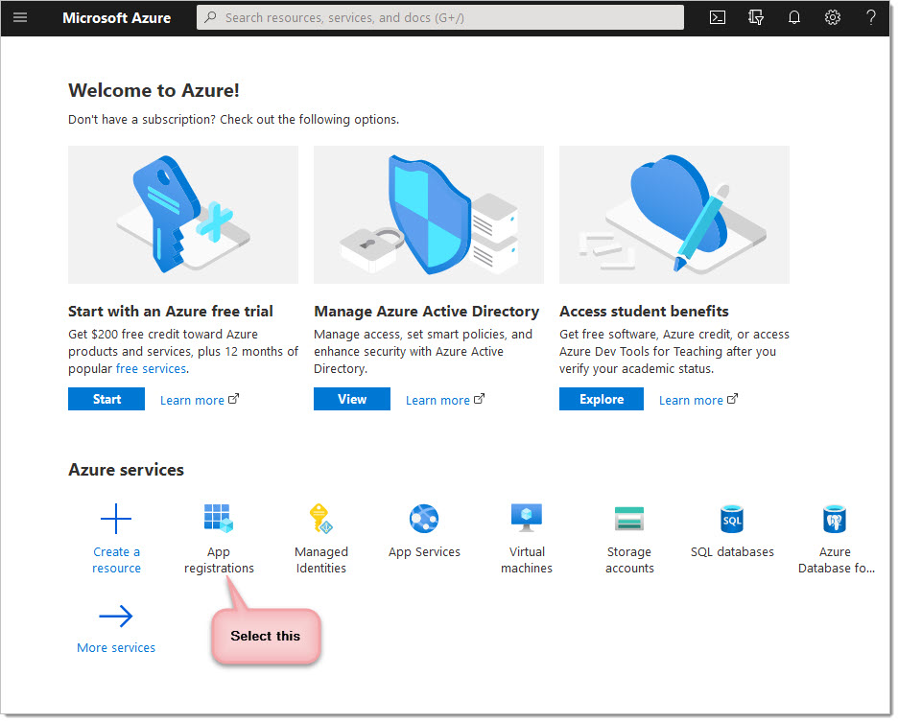
Task: Click the Active Directory shield illustration
Action: [x=429, y=215]
